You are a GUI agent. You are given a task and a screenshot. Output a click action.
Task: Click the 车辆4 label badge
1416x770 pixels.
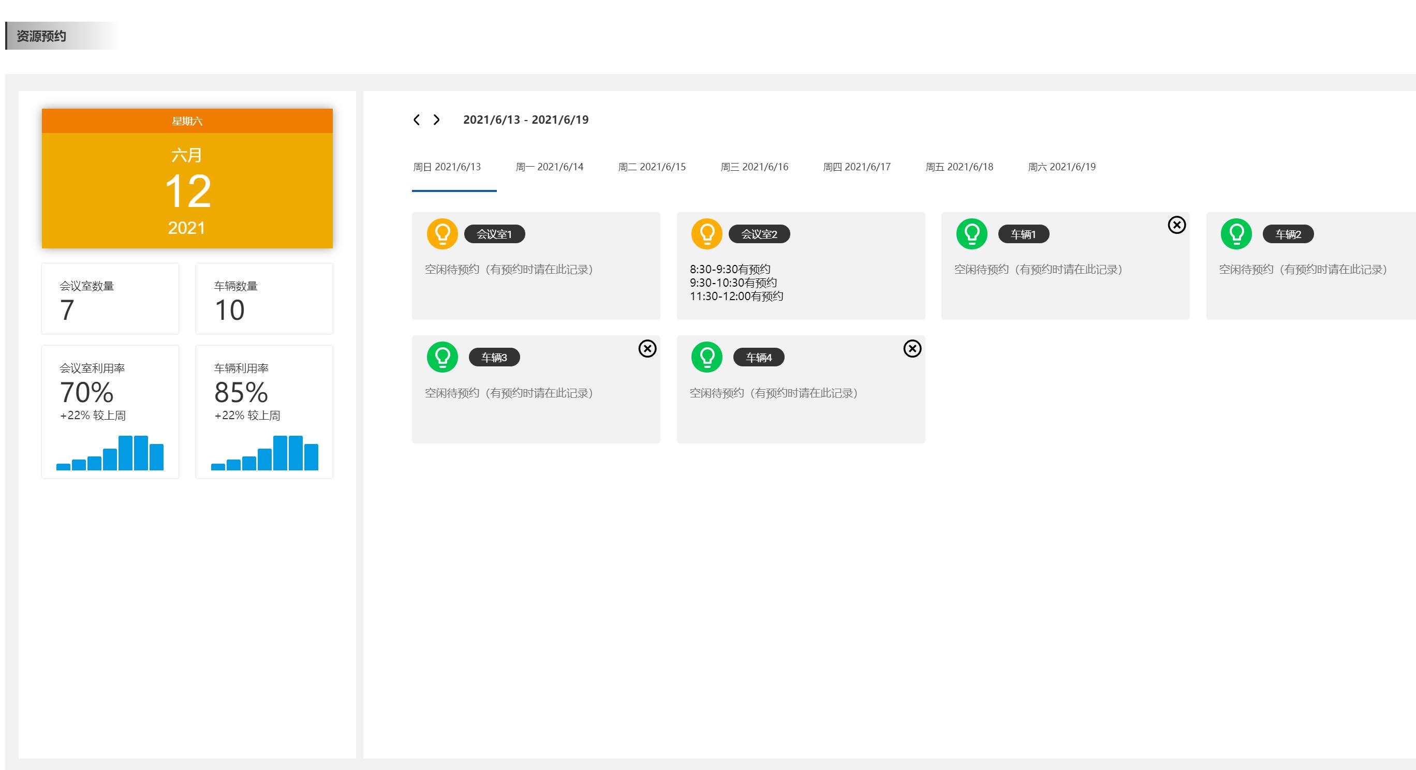point(759,357)
